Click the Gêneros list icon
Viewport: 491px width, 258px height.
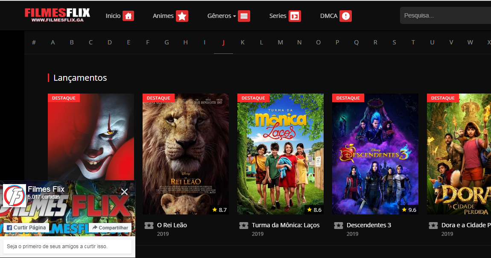pos(244,16)
